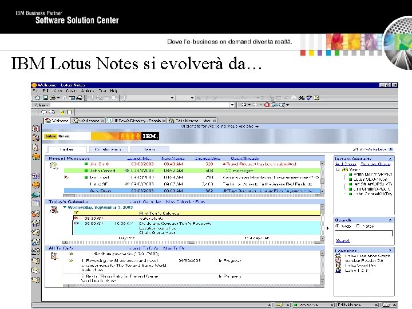Click the Search link below the search box
The image size is (412, 309).
tap(343, 240)
